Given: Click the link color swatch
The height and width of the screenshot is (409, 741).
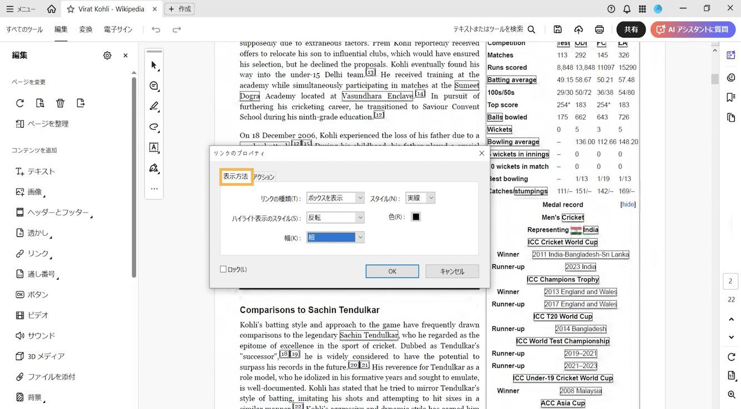Looking at the screenshot, I should point(415,216).
